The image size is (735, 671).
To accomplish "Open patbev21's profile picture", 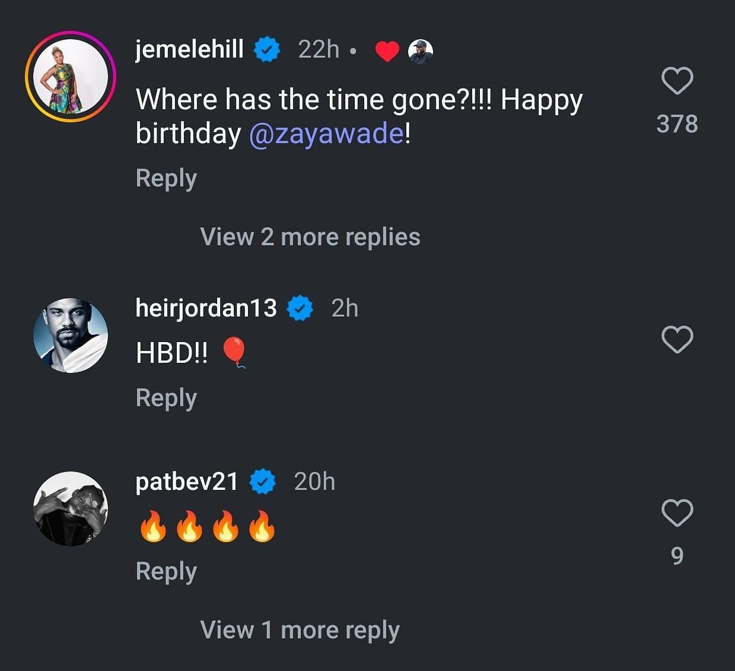I will tap(70, 509).
